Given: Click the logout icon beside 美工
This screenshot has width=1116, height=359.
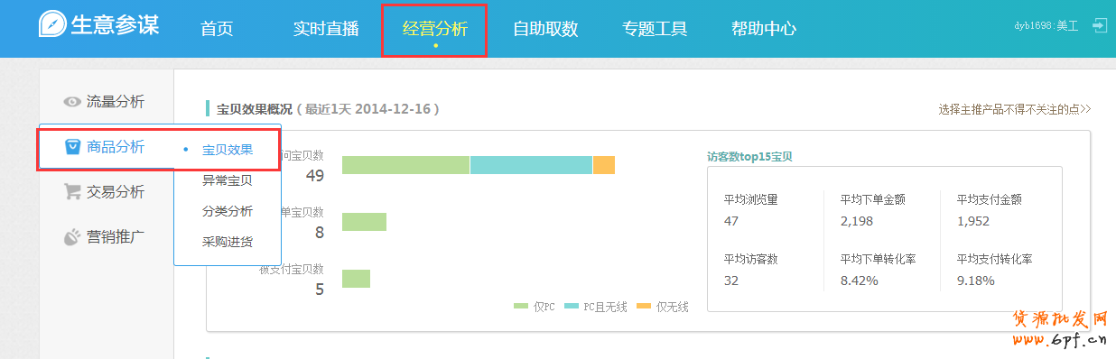Looking at the screenshot, I should pyautogui.click(x=1100, y=25).
